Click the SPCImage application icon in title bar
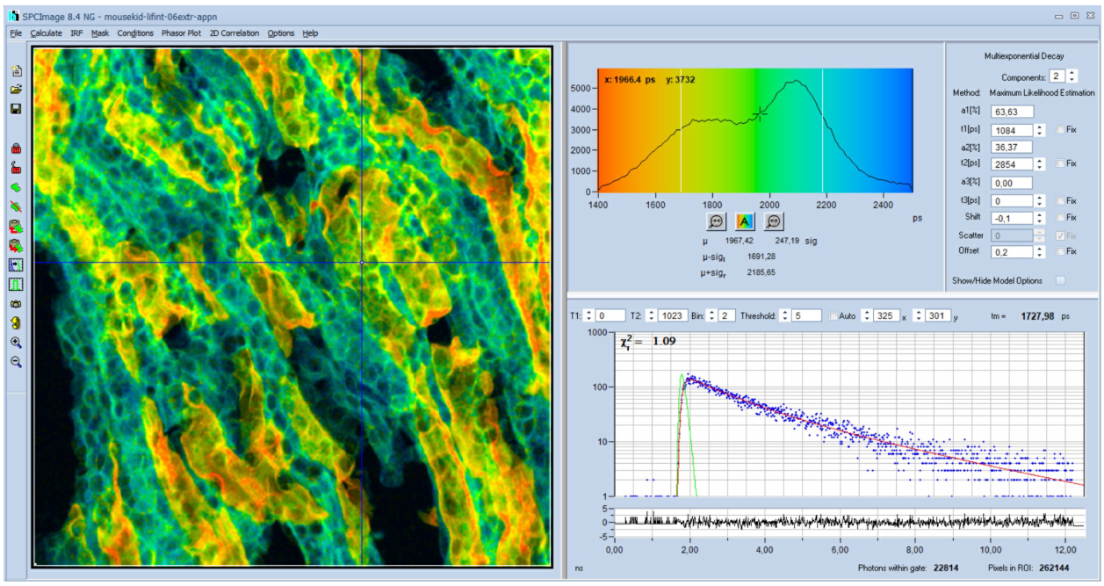1104x586 pixels. coord(13,15)
